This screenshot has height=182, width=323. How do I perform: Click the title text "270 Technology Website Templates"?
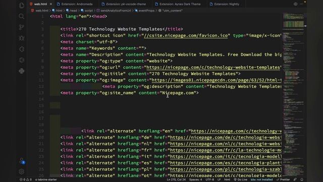pos(120,29)
